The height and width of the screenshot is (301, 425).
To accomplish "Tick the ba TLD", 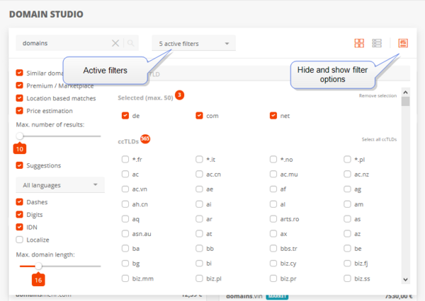I will (x=125, y=248).
